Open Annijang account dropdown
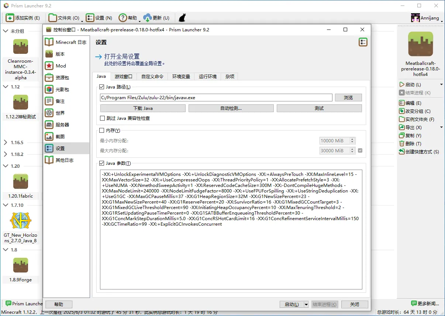This screenshot has width=445, height=316. [427, 18]
